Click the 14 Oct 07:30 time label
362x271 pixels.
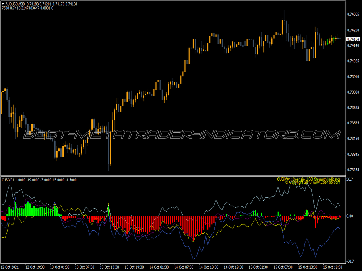tap(184, 267)
